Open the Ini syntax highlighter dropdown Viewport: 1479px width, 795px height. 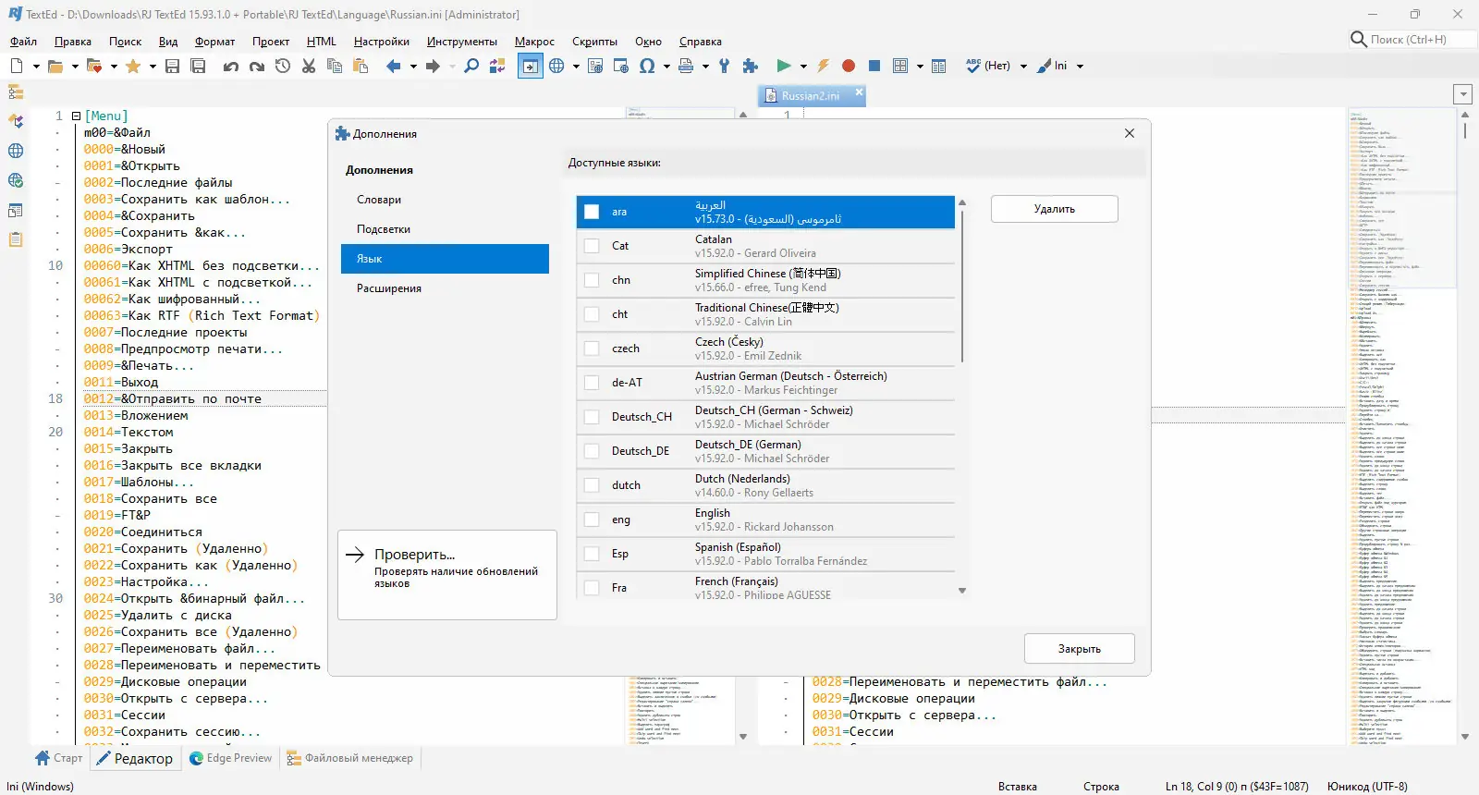click(x=1080, y=67)
